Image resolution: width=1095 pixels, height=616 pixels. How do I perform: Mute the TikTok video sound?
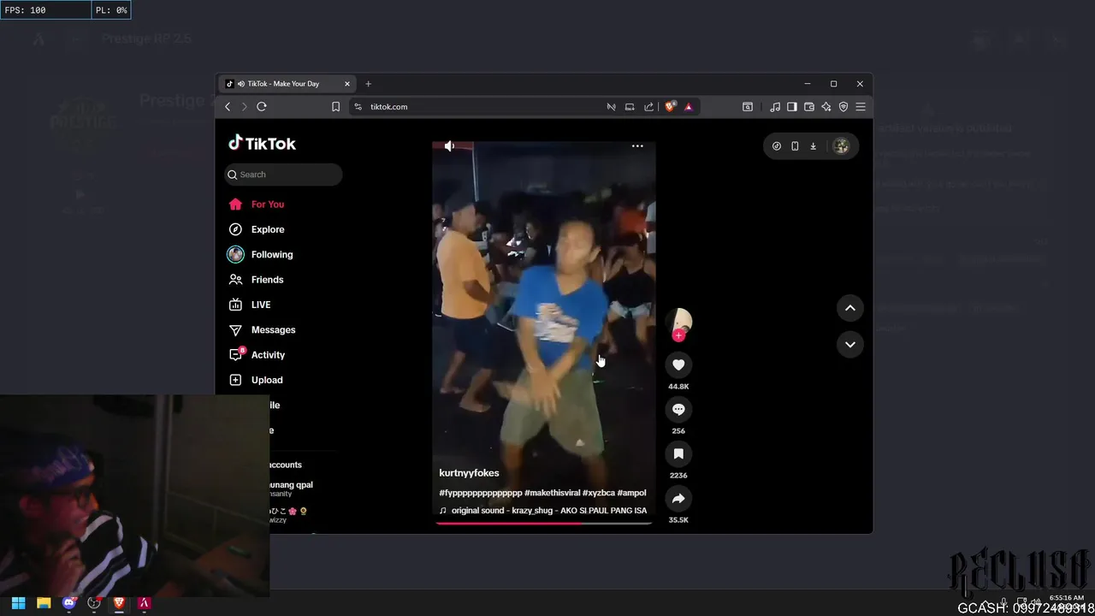449,146
